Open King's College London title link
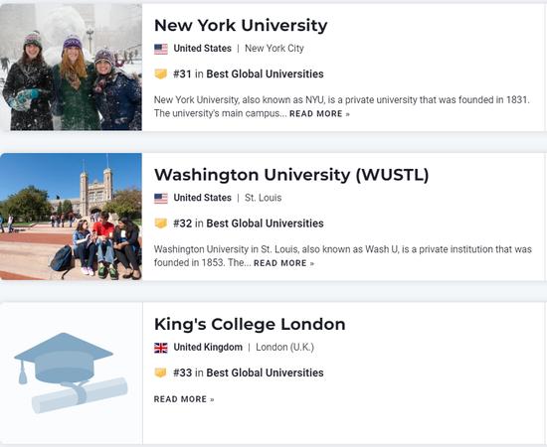This screenshot has height=447, width=547. (250, 325)
